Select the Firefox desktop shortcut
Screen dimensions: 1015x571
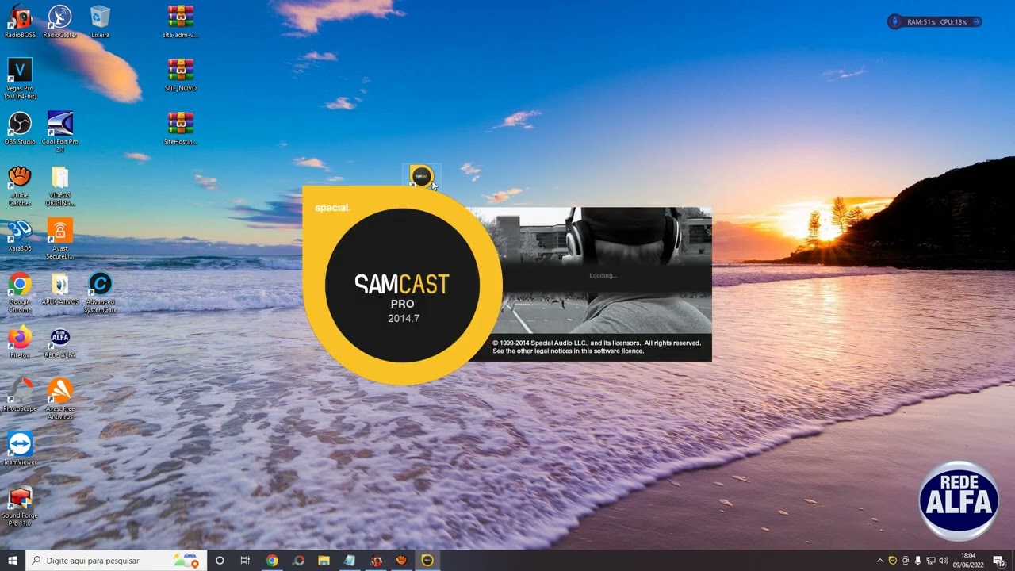coord(20,341)
